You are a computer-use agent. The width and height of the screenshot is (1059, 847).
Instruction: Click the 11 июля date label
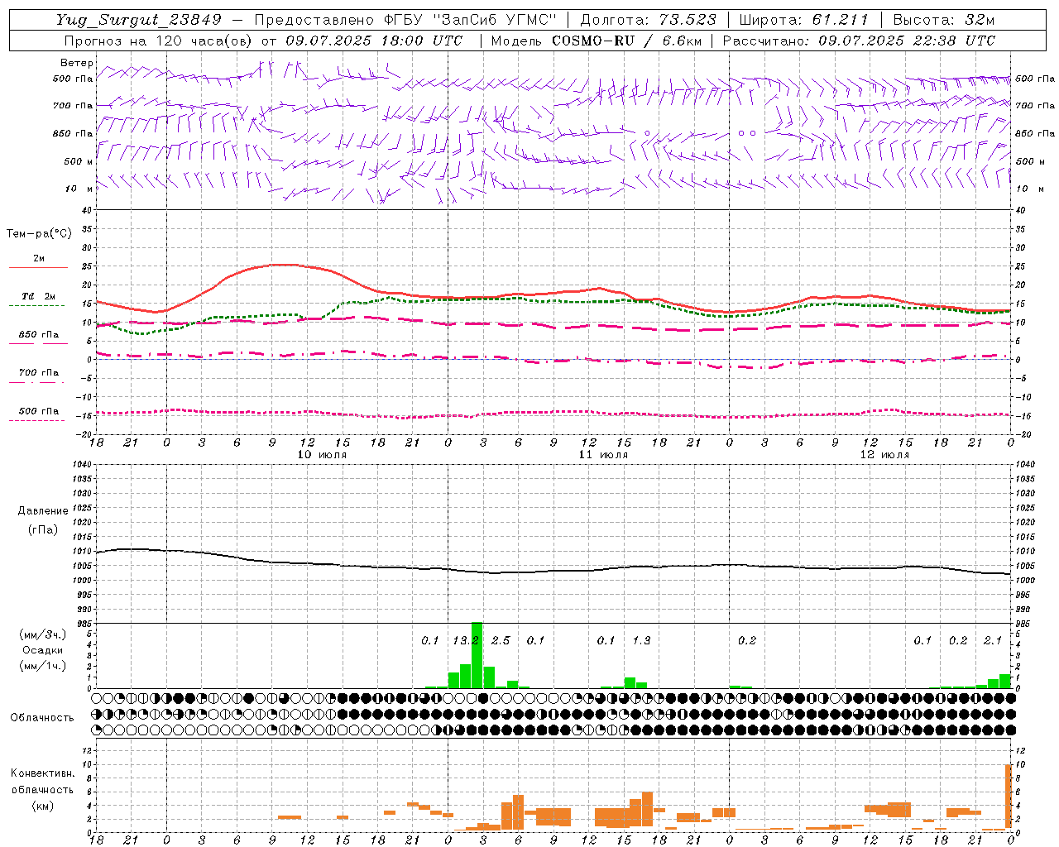[603, 455]
